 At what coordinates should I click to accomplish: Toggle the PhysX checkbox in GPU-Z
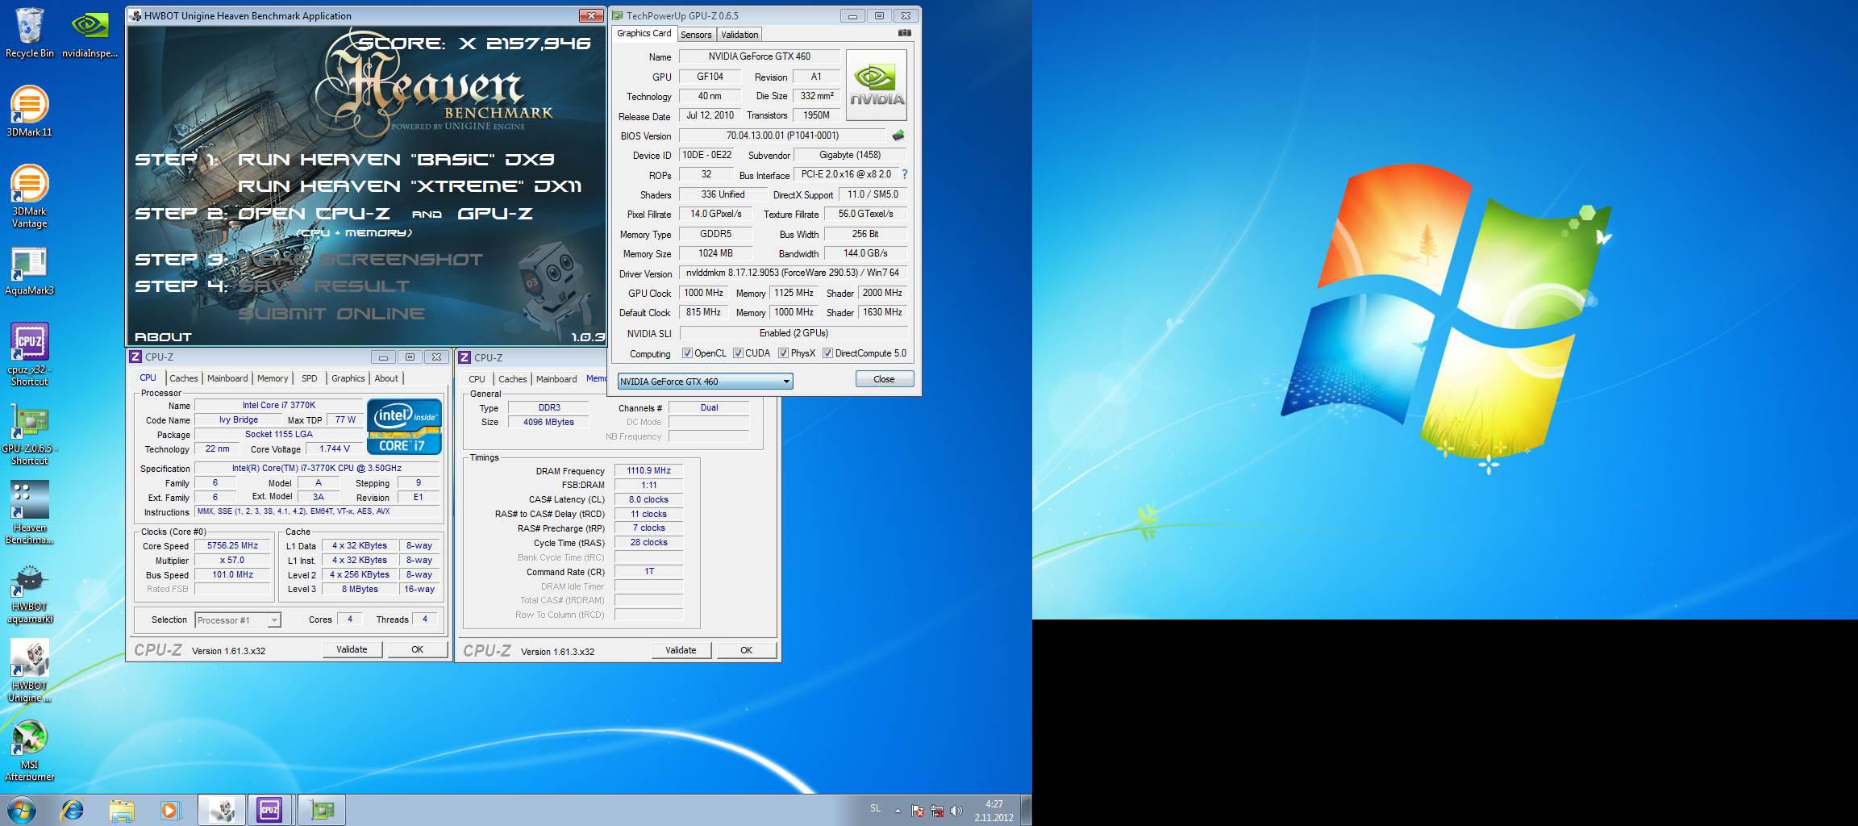[783, 353]
